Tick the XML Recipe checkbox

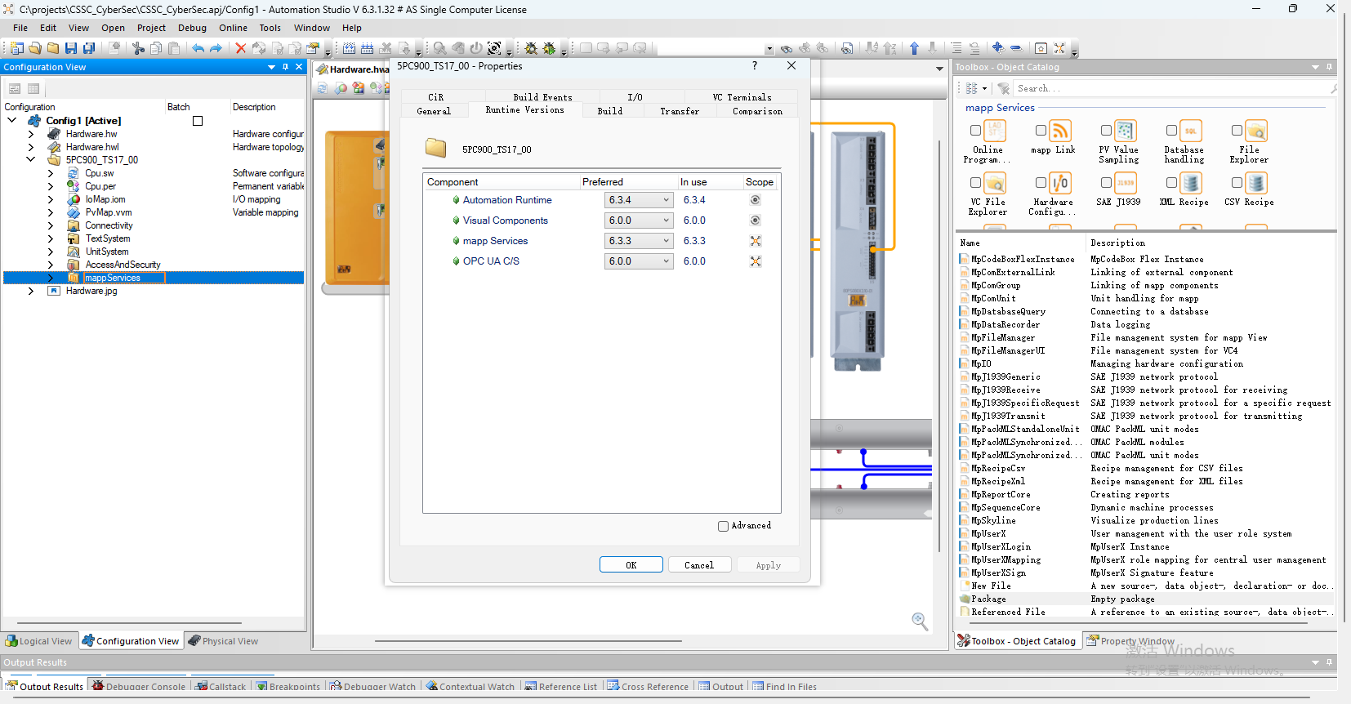tap(1171, 183)
